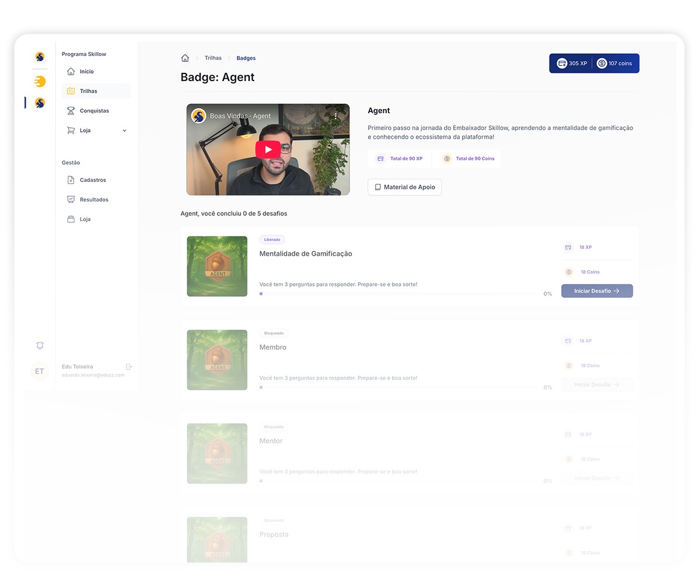Select the active Skillow bird icon in rail
The height and width of the screenshot is (579, 700).
tap(40, 103)
